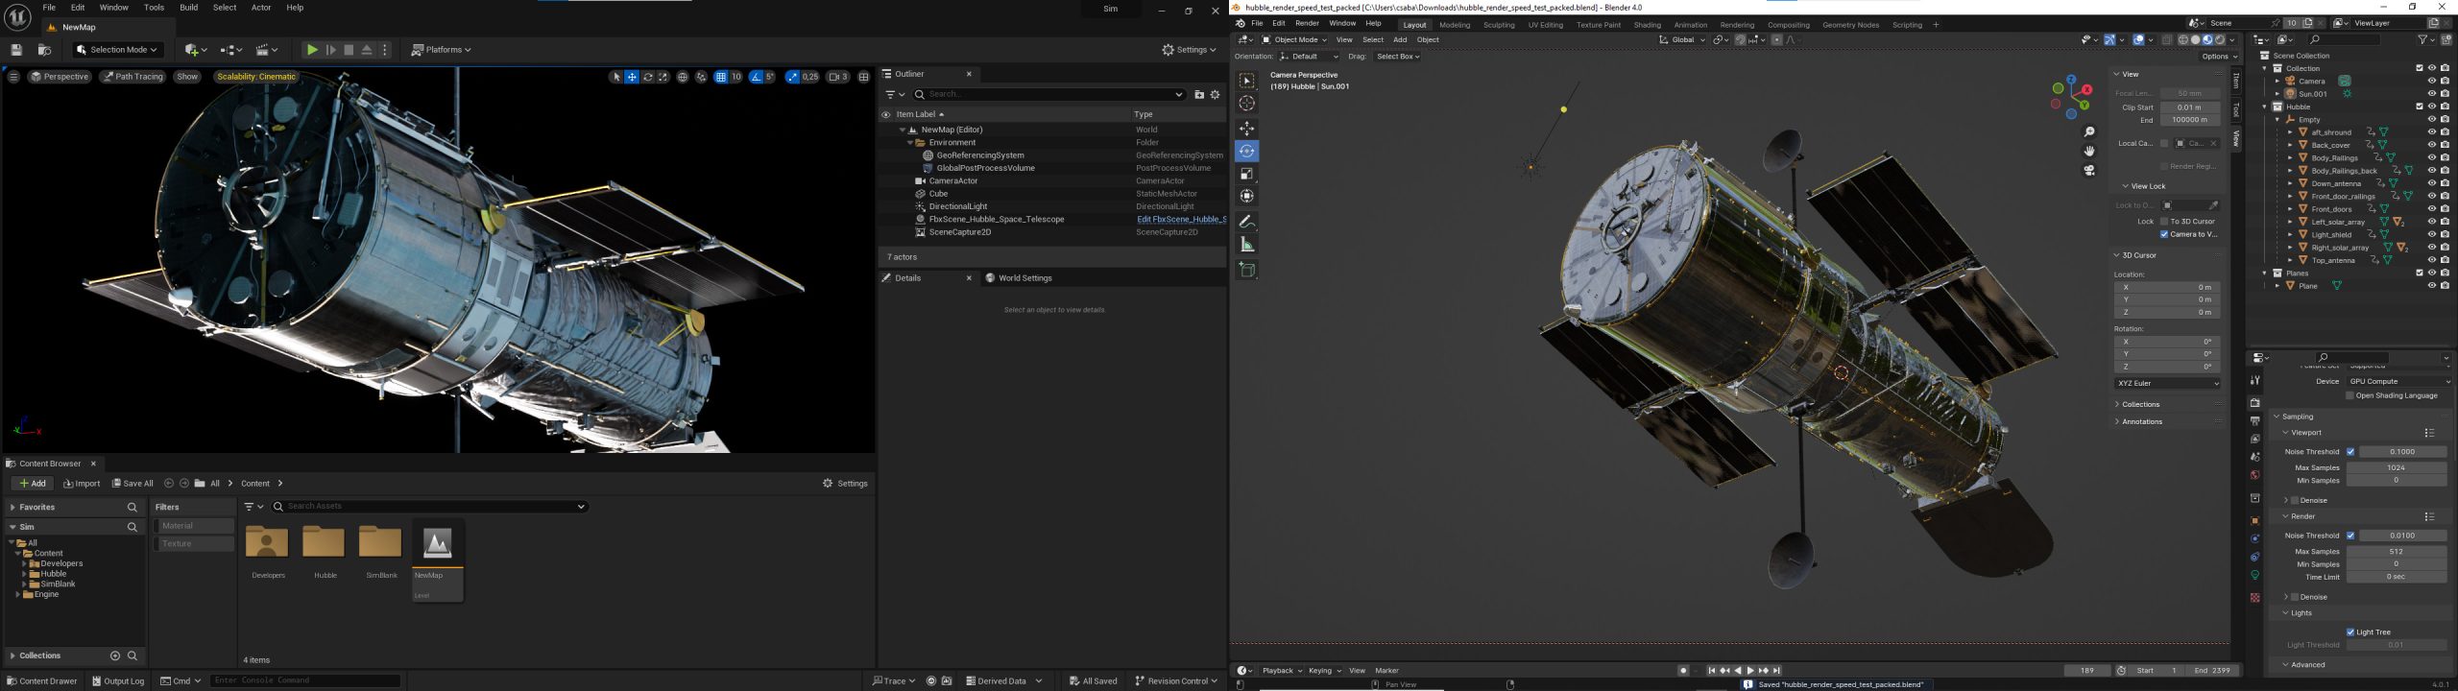Screen dimensions: 2458x691
Task: Toggle Open Shading Language checkbox
Action: pyautogui.click(x=2350, y=395)
